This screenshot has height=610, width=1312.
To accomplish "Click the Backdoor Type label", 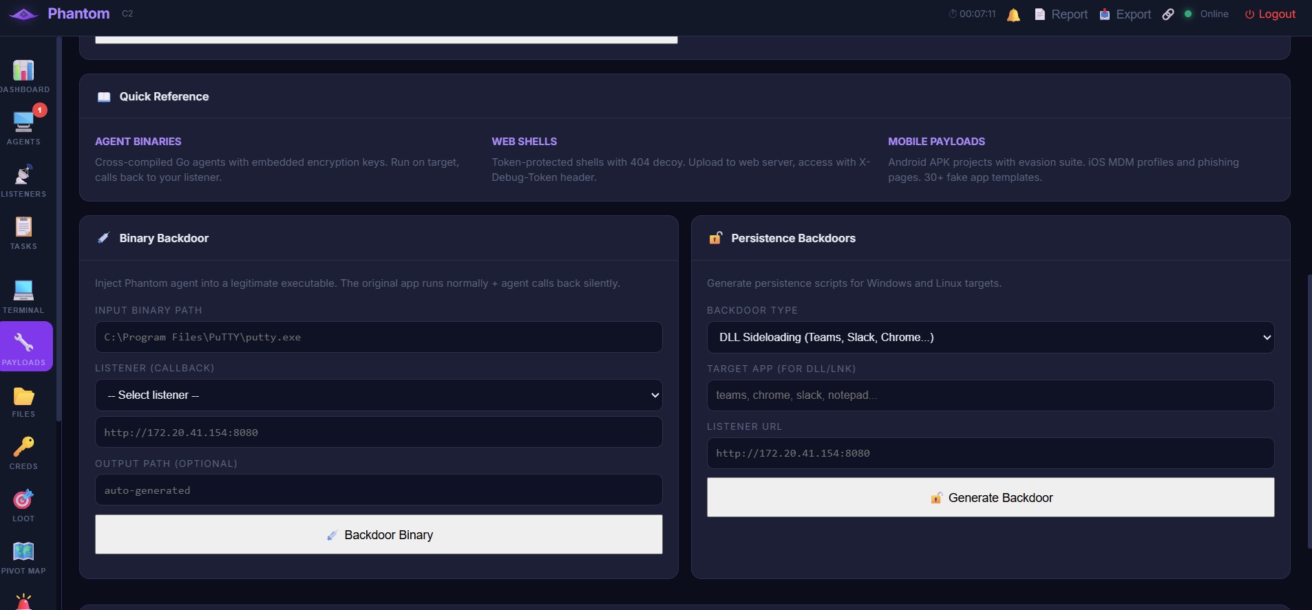I will pyautogui.click(x=752, y=311).
